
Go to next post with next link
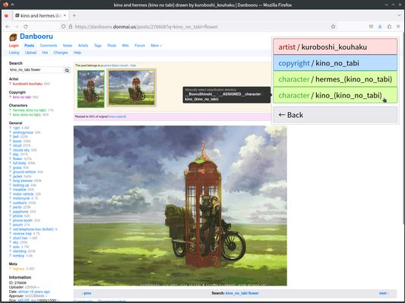click(x=384, y=293)
